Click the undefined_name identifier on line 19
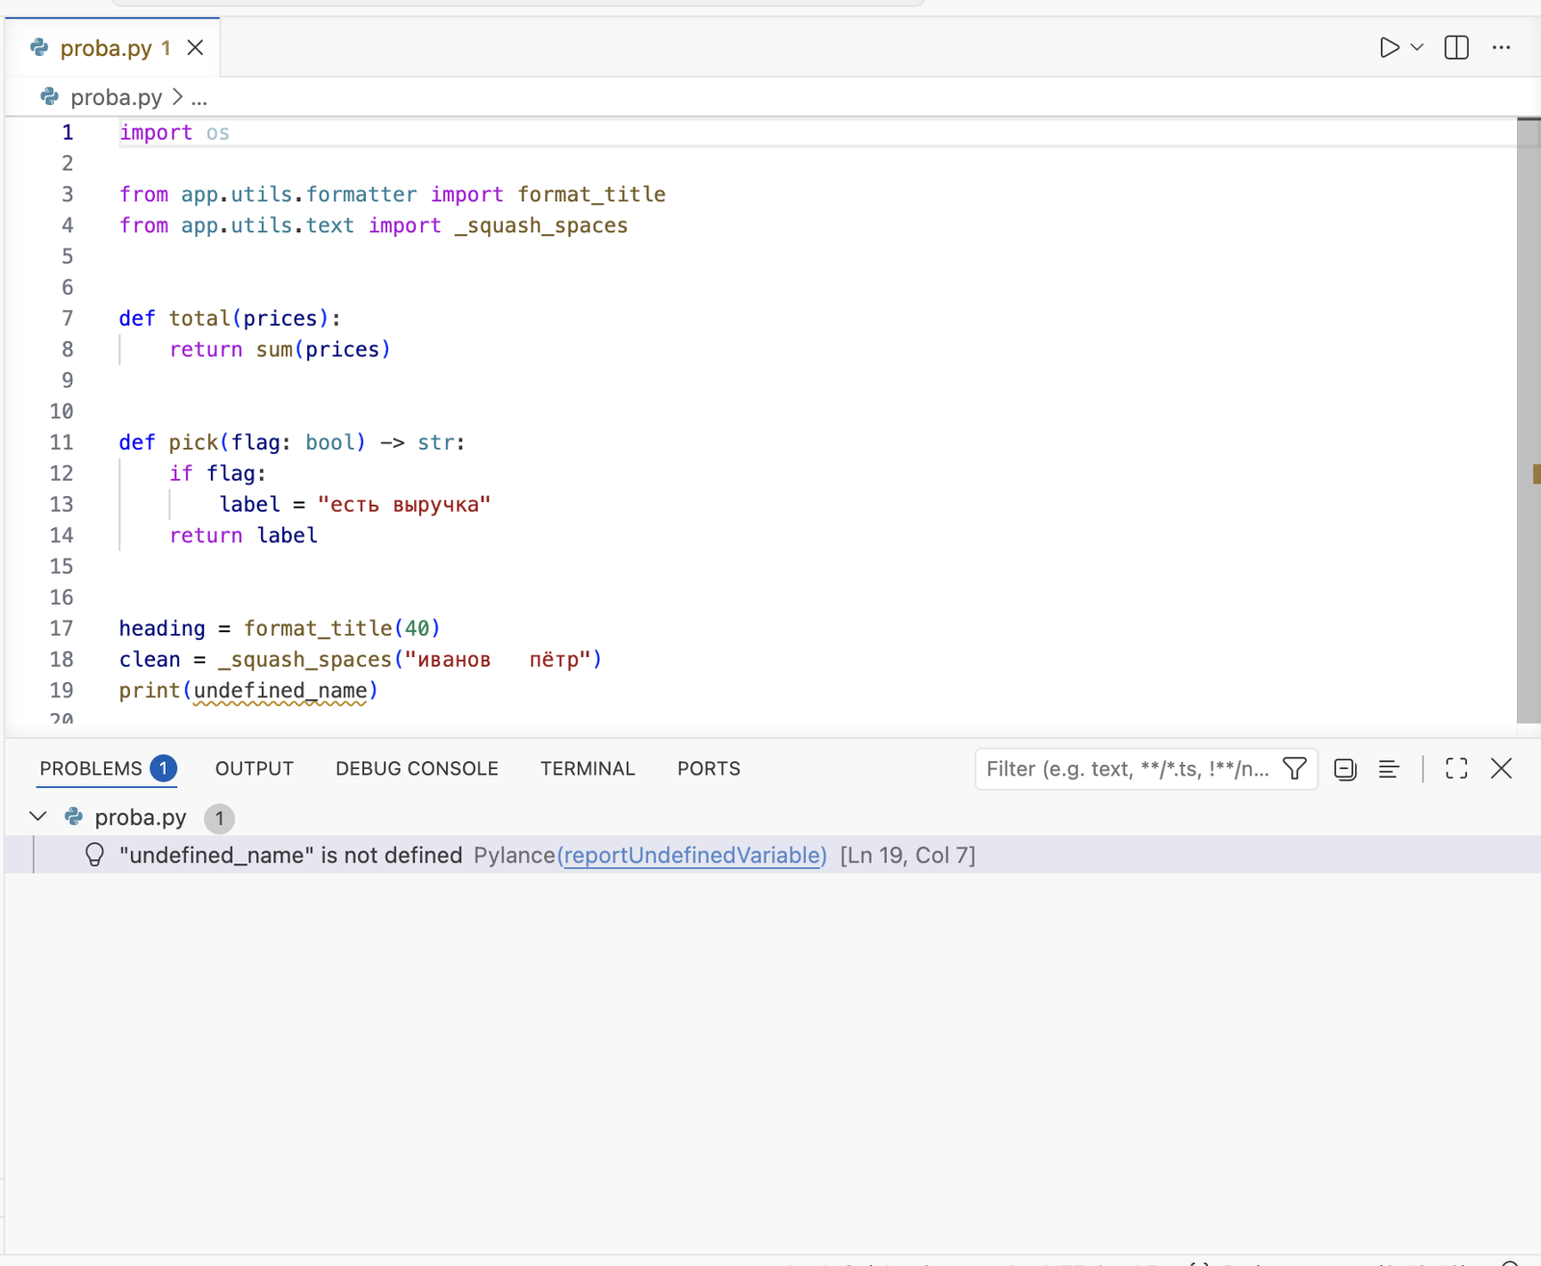The width and height of the screenshot is (1541, 1266). pyautogui.click(x=280, y=690)
